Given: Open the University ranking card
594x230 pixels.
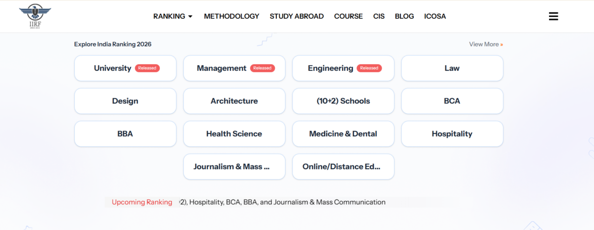Looking at the screenshot, I should (125, 68).
